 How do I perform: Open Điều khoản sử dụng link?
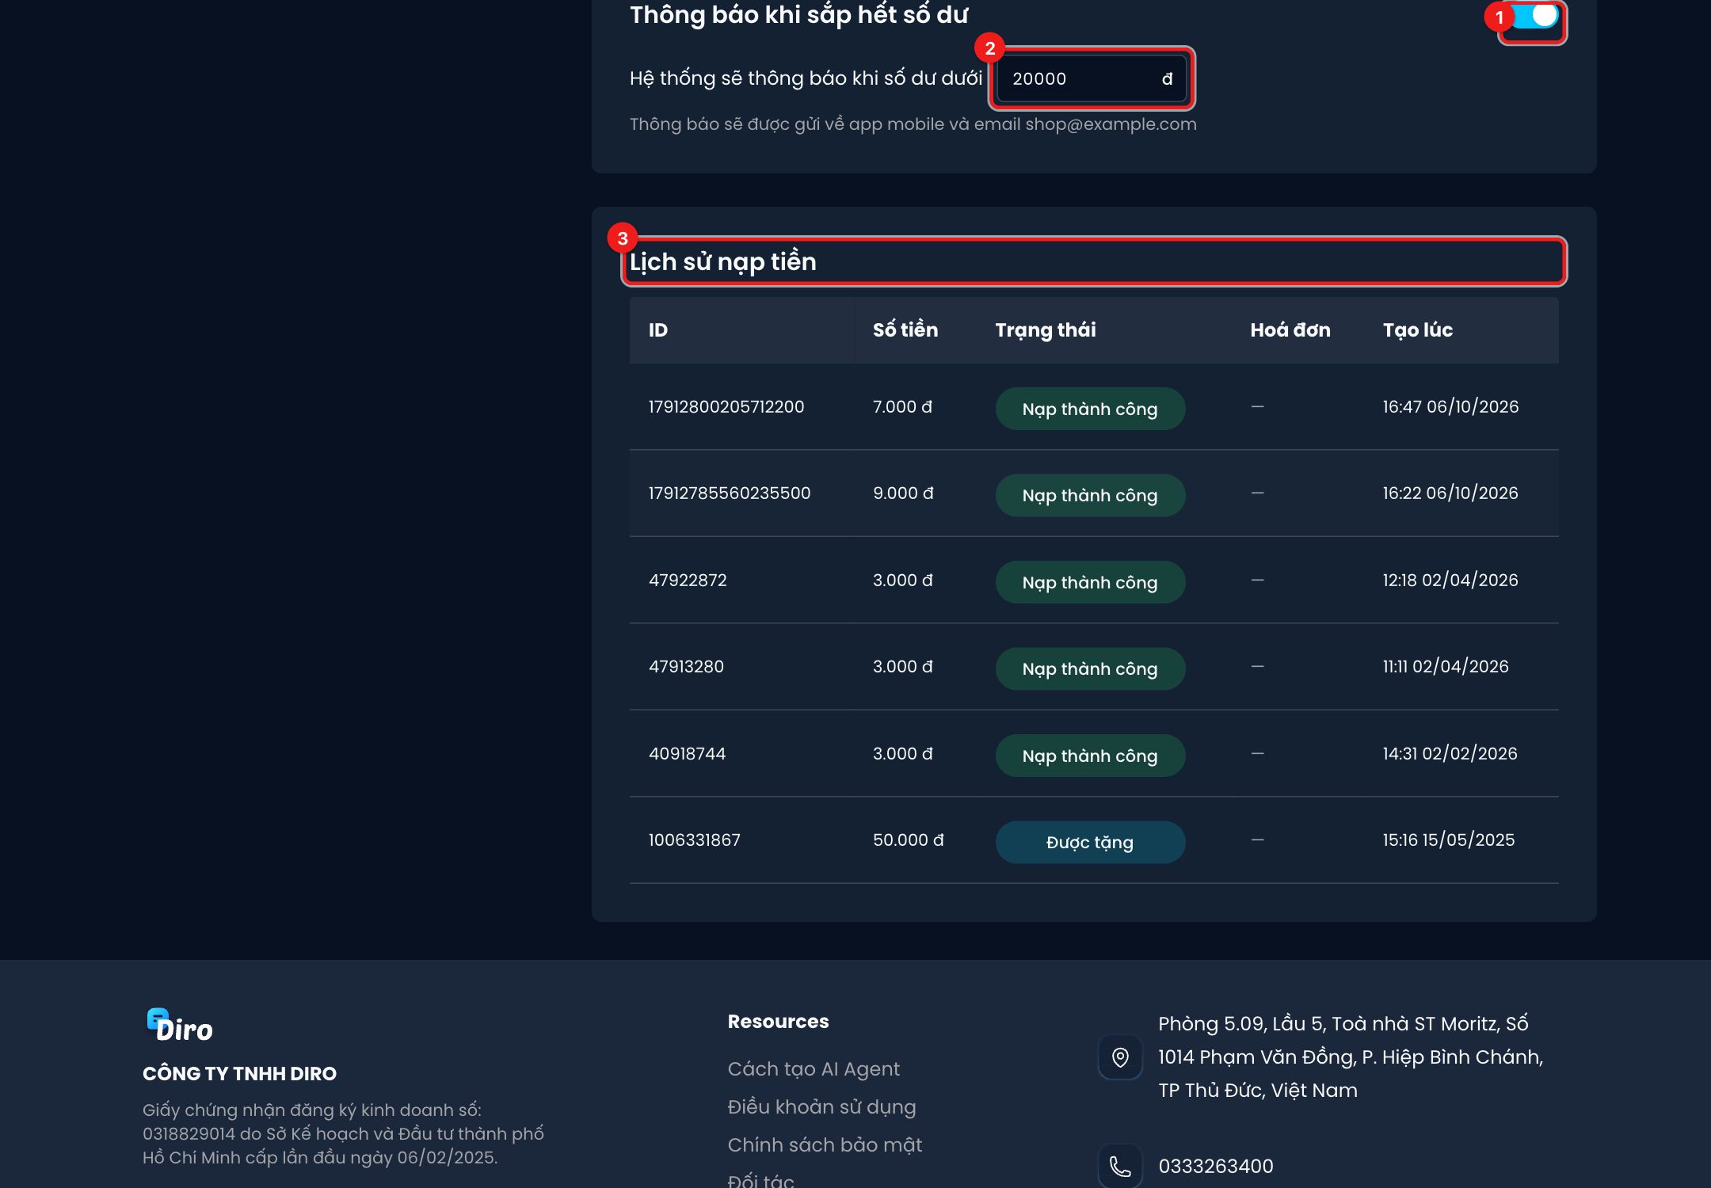(x=821, y=1106)
